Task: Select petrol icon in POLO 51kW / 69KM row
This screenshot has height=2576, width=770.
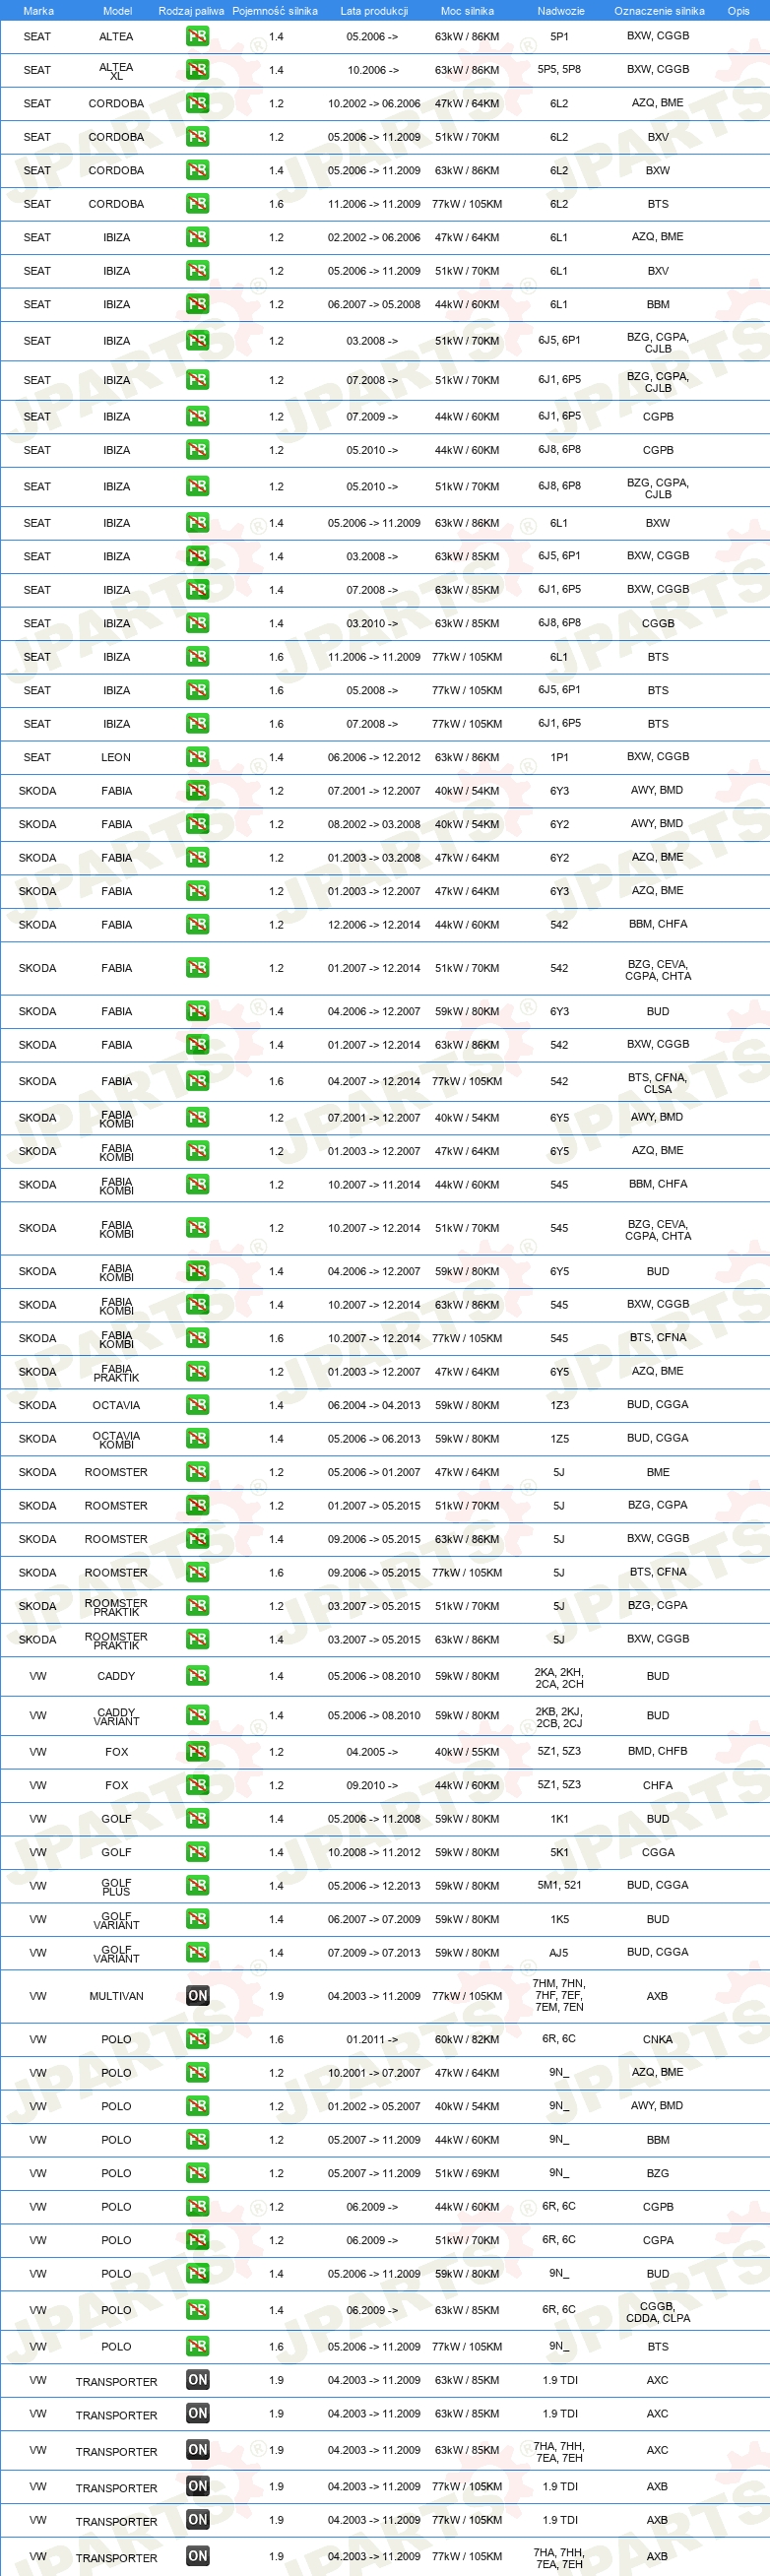Action: coord(197,2174)
